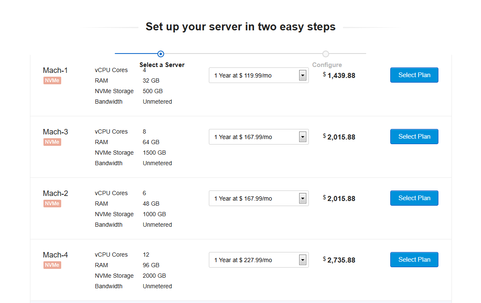This screenshot has height=303, width=481.
Task: Click the 96 GB RAM value
Action: pyautogui.click(x=151, y=265)
